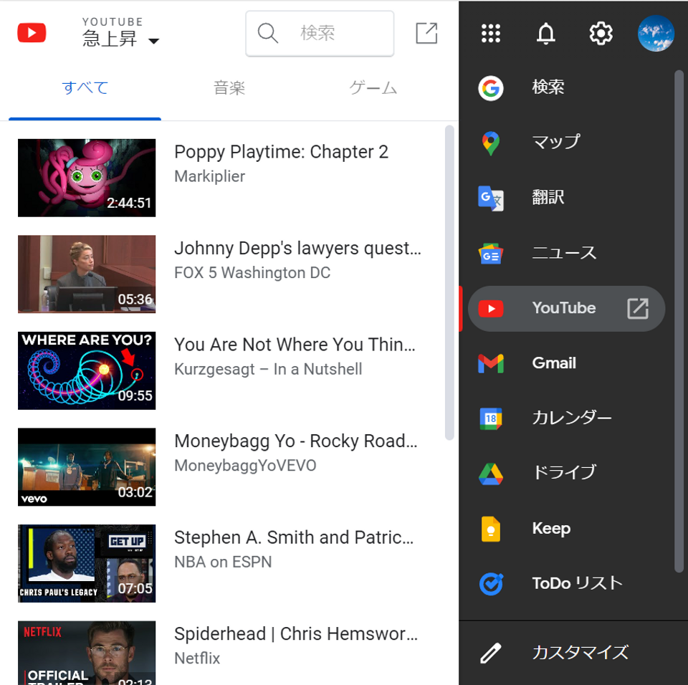Click FOX 5 Washington DC channel name
This screenshot has height=685, width=688.
pos(252,272)
